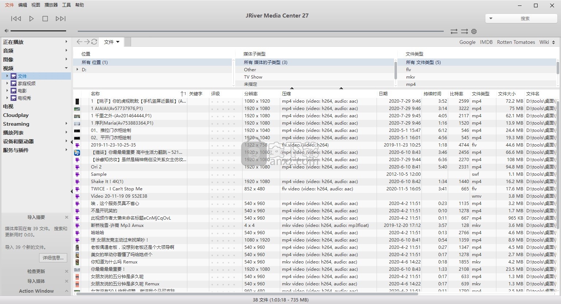Seek using the playback progress bar

(260, 31)
